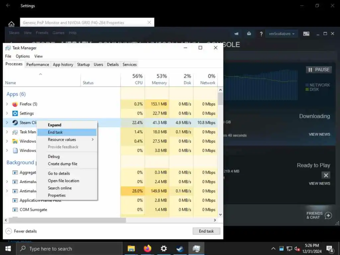This screenshot has width=340, height=255.
Task: Click the Settings back arrow
Action: point(8,5)
